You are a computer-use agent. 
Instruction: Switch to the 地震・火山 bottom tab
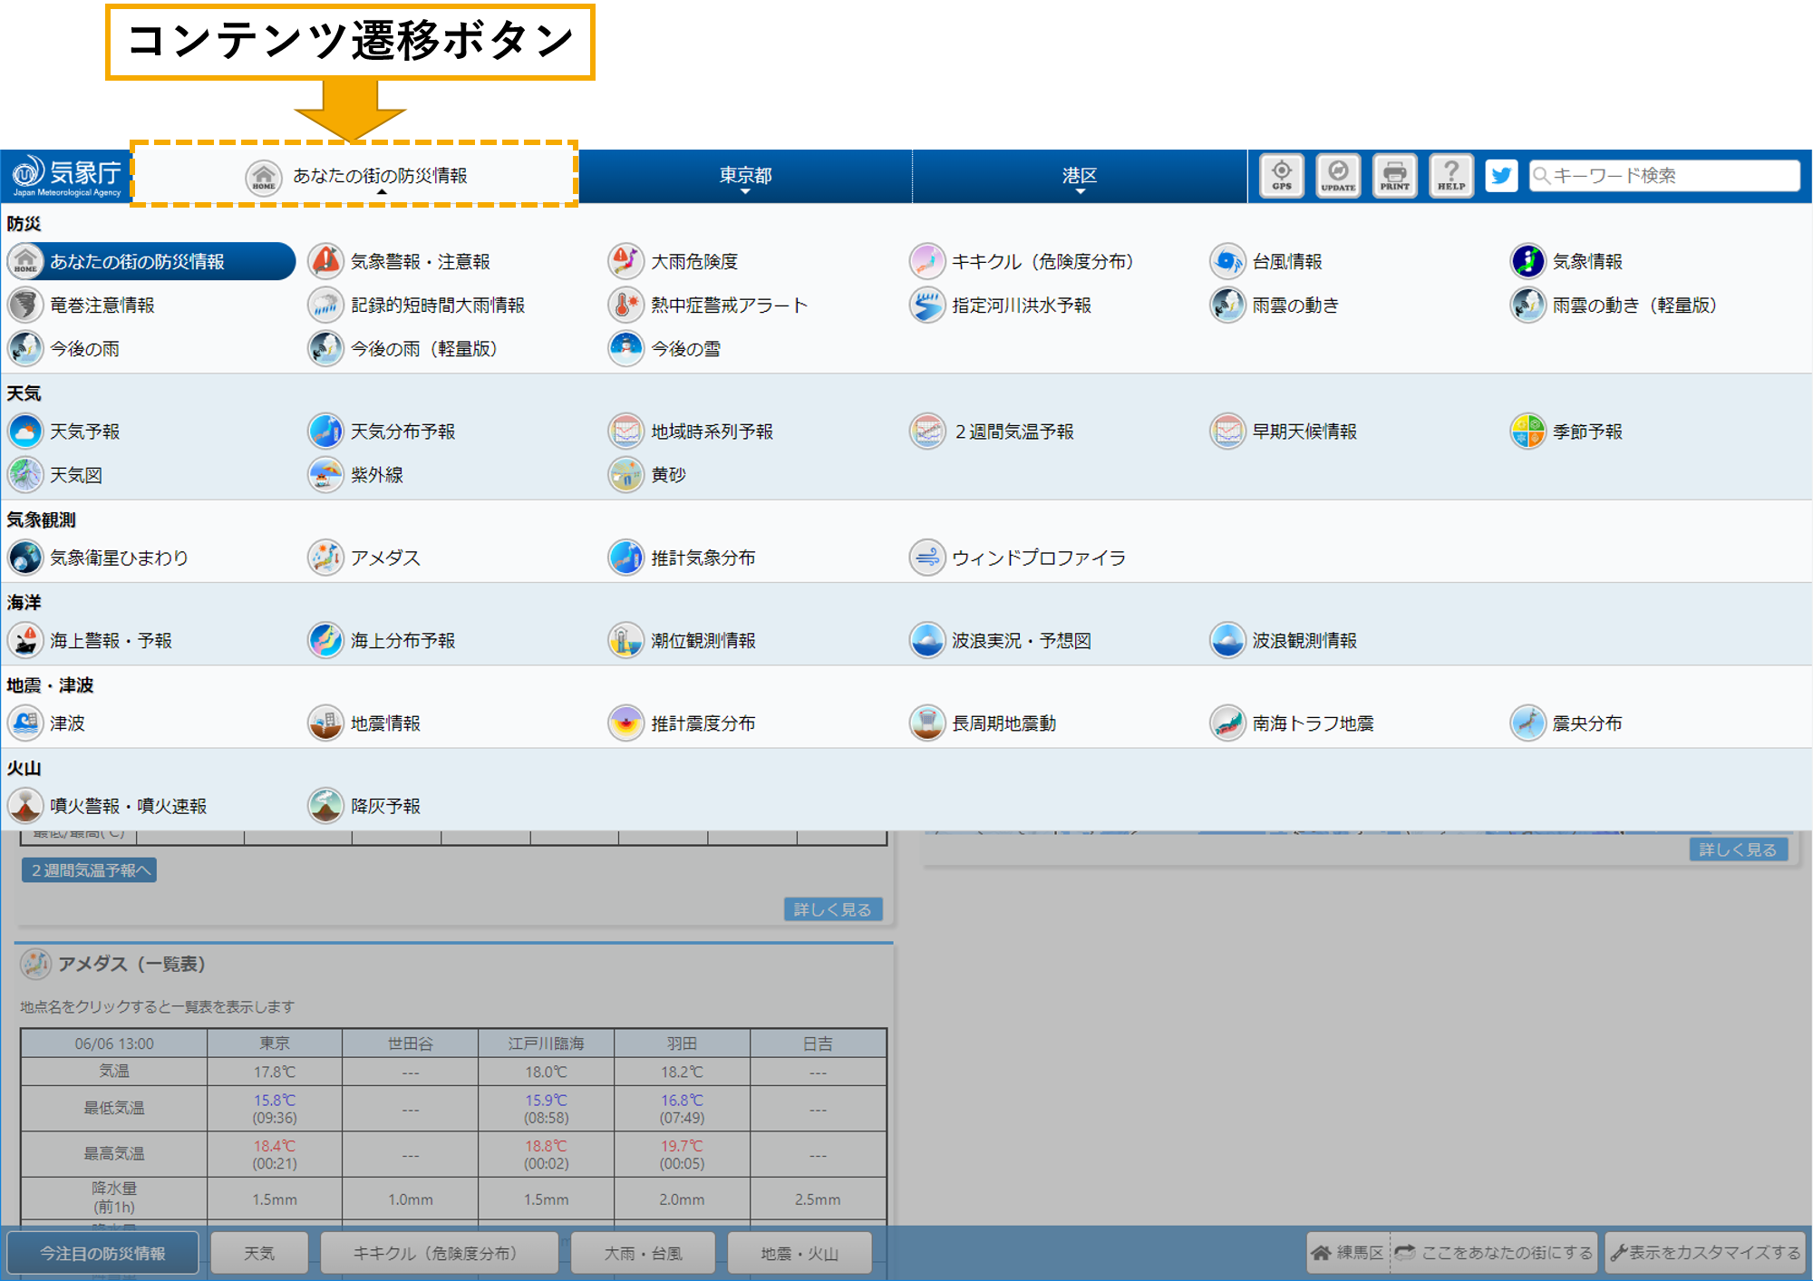[799, 1252]
